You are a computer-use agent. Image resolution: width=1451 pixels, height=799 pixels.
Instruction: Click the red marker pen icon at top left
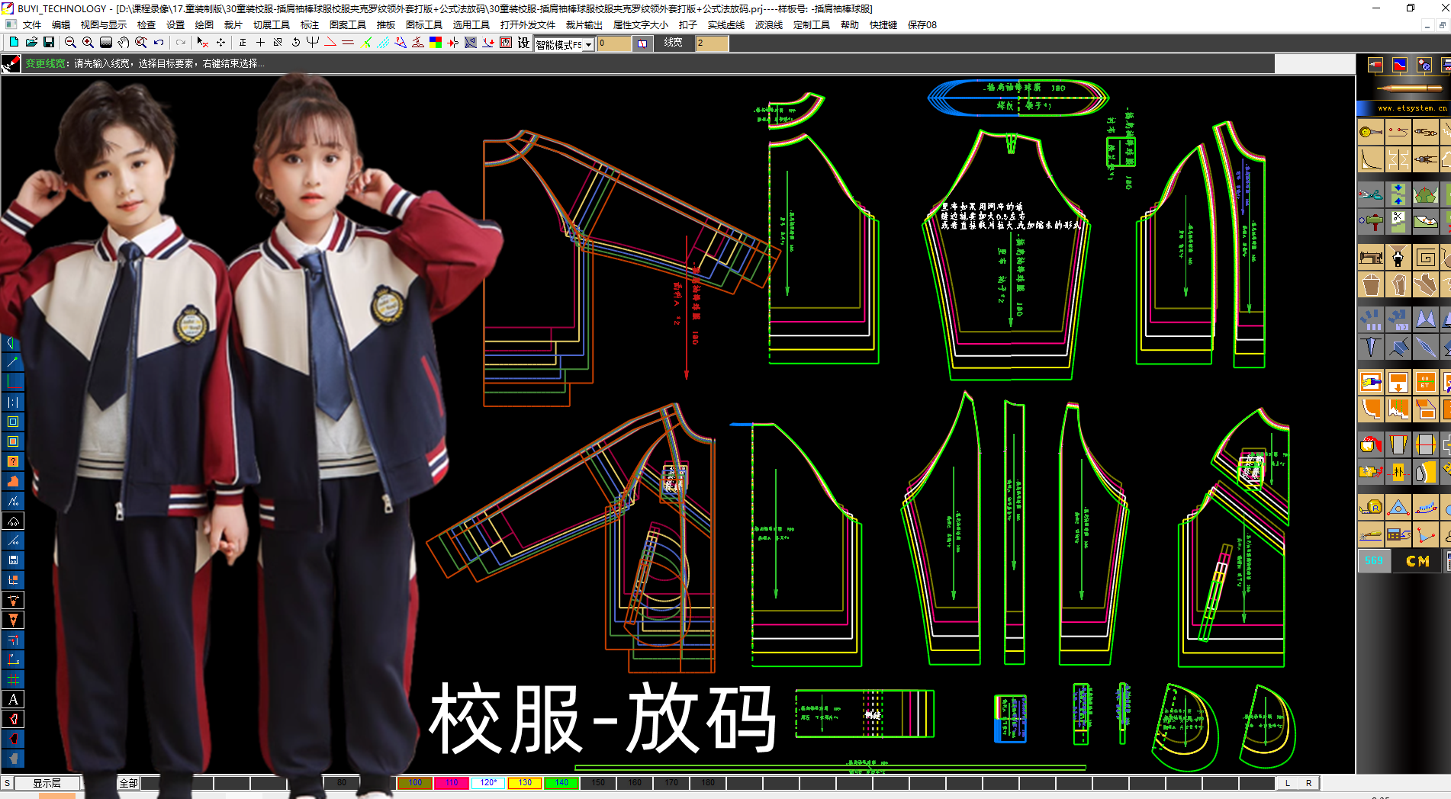tap(11, 65)
